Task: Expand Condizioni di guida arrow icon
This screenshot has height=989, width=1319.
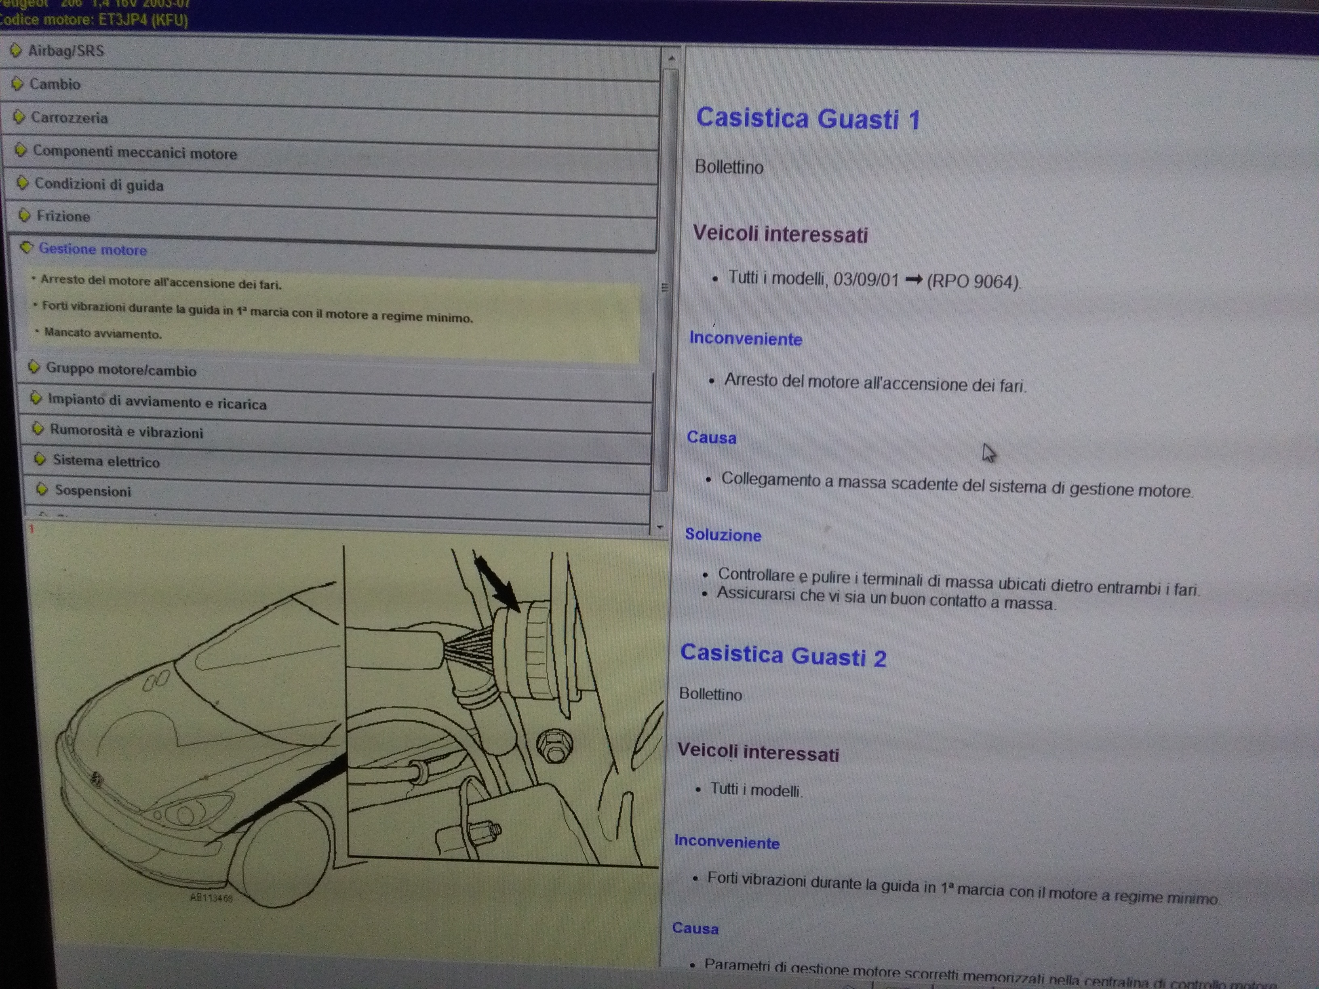Action: (23, 183)
